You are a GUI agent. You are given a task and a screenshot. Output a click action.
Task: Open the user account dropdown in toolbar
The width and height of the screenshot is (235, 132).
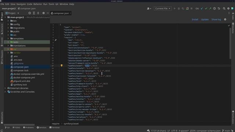[149, 8]
